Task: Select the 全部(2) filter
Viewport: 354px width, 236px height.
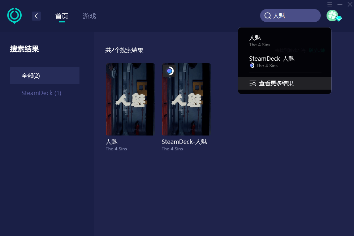Action: 45,76
